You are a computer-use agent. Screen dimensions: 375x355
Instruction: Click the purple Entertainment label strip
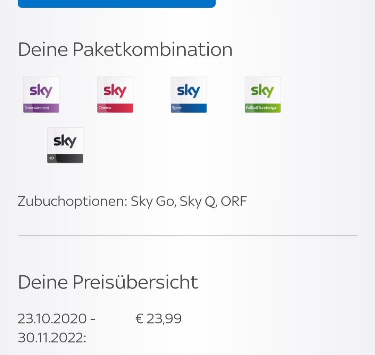41,108
